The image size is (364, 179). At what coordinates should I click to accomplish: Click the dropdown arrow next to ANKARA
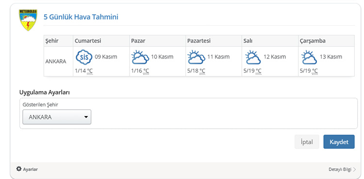(x=86, y=117)
